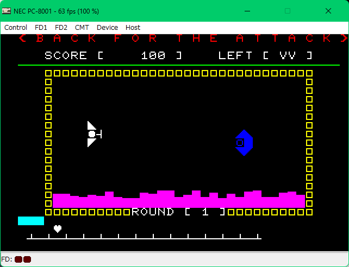Open the Control menu
Image resolution: width=349 pixels, height=267 pixels.
pyautogui.click(x=16, y=27)
